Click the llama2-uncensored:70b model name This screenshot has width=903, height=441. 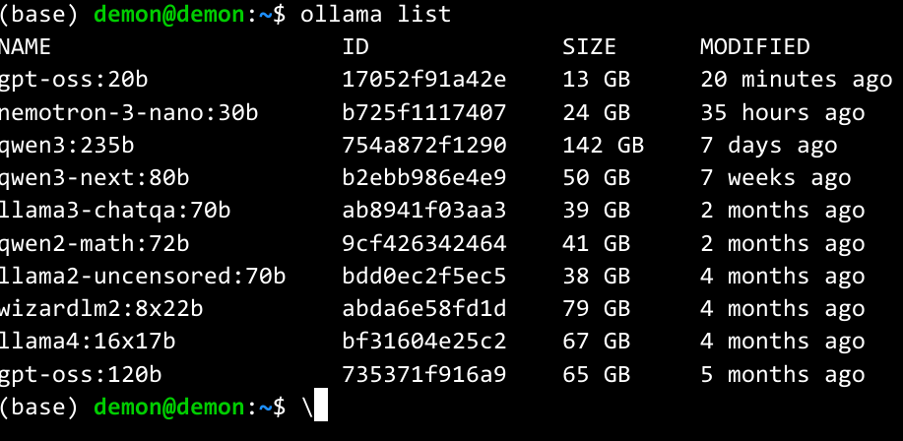143,276
